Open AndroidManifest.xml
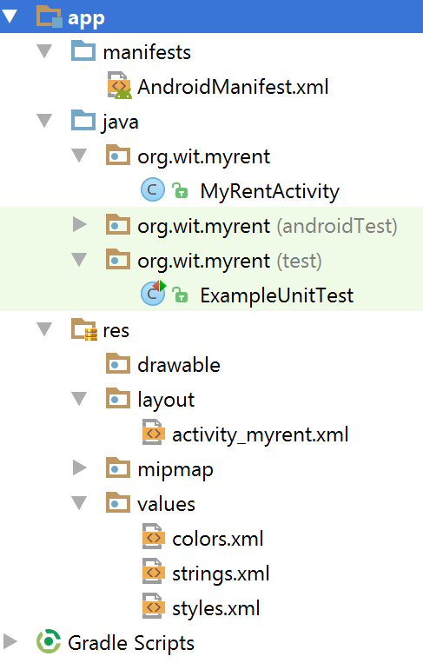Image resolution: width=423 pixels, height=663 pixels. tap(234, 87)
